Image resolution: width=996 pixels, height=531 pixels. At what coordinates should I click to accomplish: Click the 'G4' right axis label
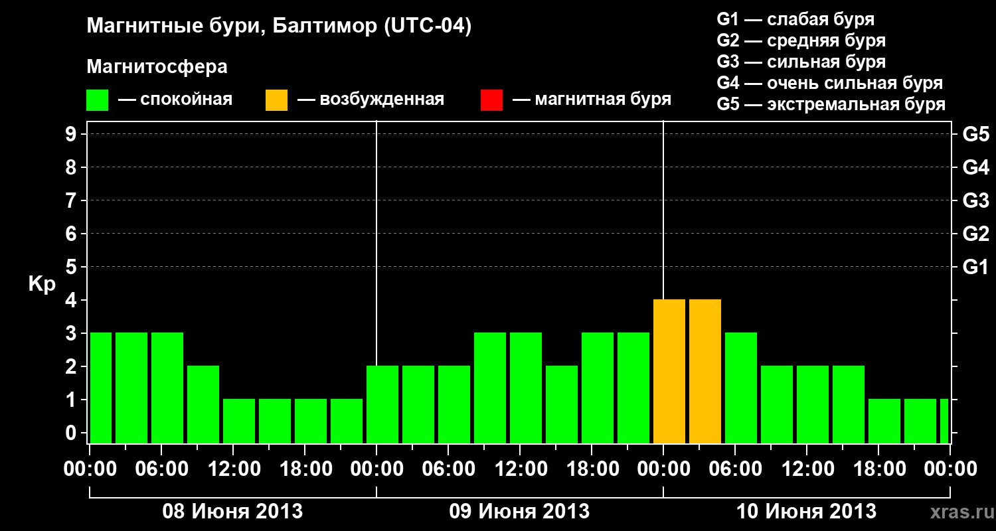click(975, 167)
